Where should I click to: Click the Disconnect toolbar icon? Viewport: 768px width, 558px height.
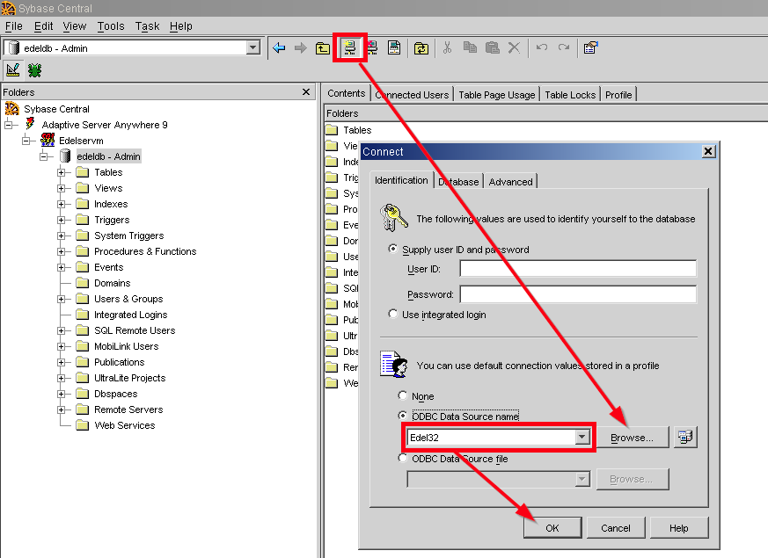(372, 47)
